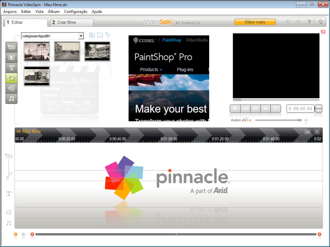
Task: Adjust the audio volume slider
Action: tap(278, 120)
